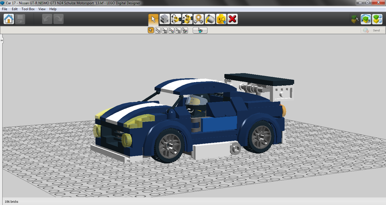The width and height of the screenshot is (386, 205).
Task: Choose the connected bricks selection sub-tool
Action: pyautogui.click(x=164, y=30)
